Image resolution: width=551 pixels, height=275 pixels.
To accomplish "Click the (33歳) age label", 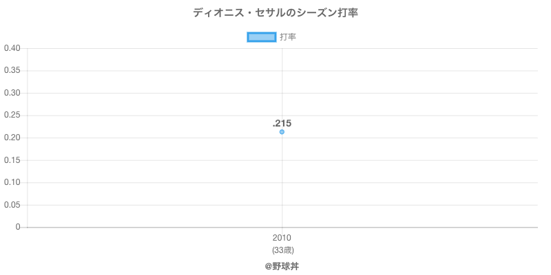I will tap(282, 250).
